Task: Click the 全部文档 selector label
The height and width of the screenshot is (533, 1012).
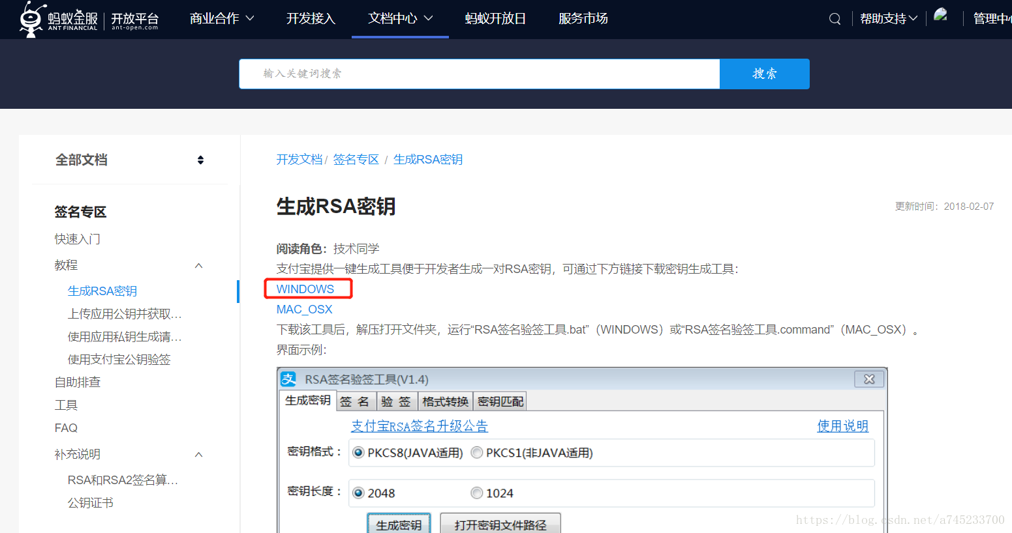Action: tap(82, 160)
